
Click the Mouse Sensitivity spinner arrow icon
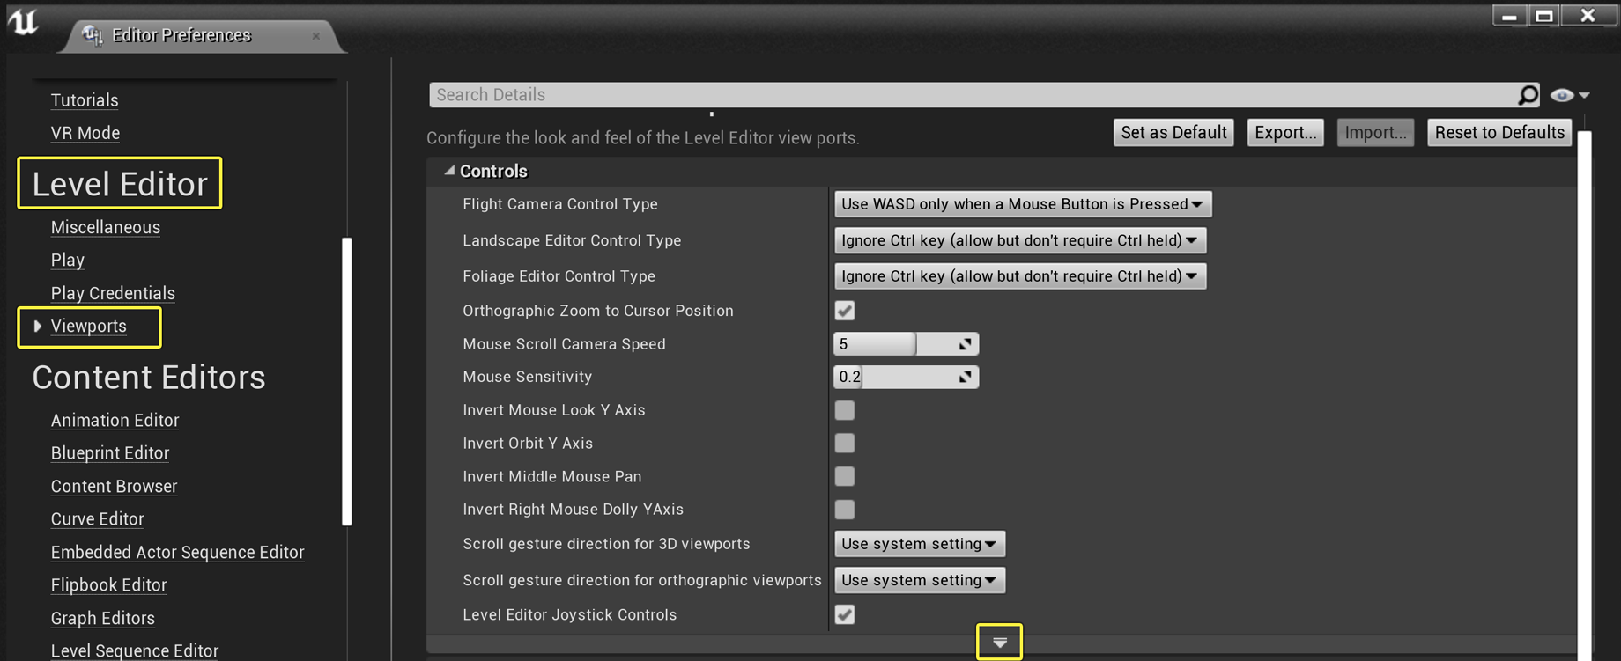pyautogui.click(x=966, y=377)
